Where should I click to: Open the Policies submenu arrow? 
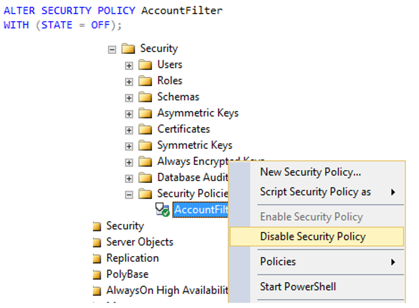click(393, 262)
